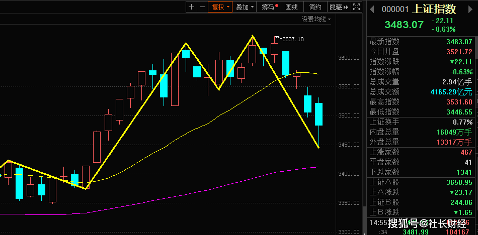Click the 隐藏 double-arrow hide panel icon
Viewport: 478px width, 235px height.
click(346, 7)
